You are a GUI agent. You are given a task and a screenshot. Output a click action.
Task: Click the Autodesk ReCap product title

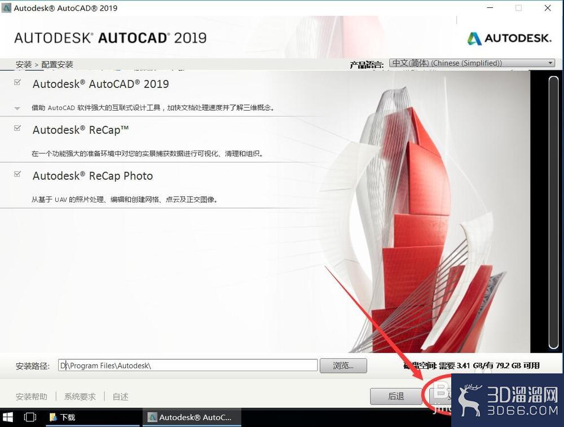coord(81,130)
